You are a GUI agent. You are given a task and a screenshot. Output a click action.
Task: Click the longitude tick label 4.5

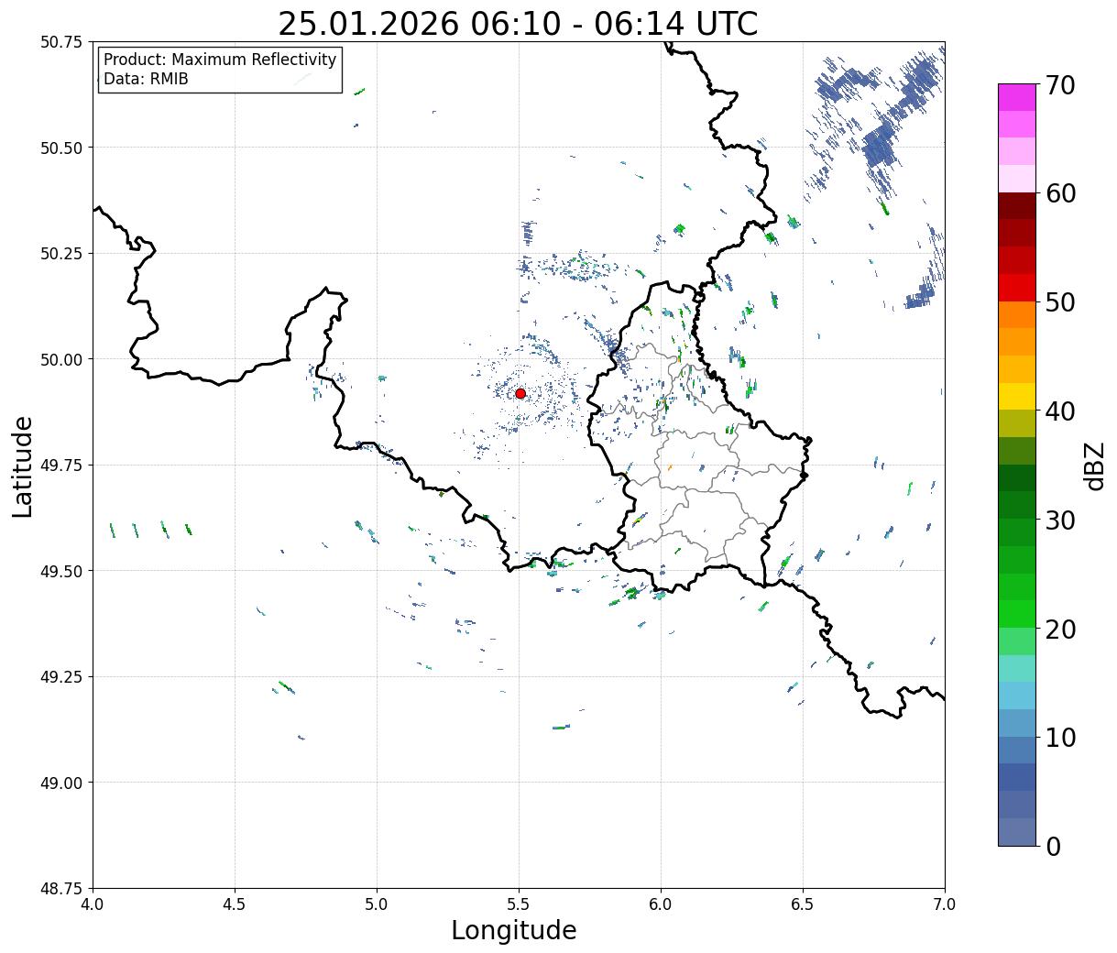point(235,904)
